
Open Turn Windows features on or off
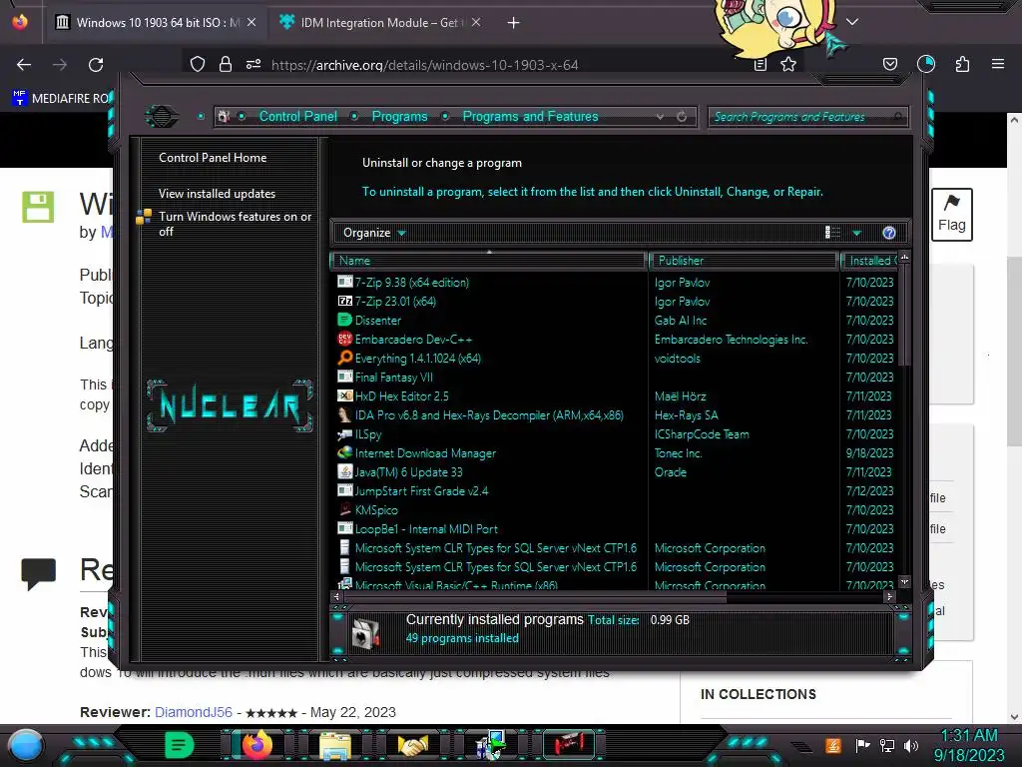coord(236,224)
